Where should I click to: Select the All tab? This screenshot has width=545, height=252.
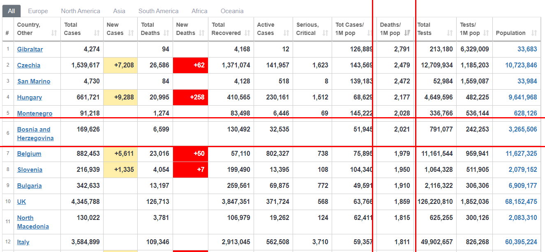point(12,11)
